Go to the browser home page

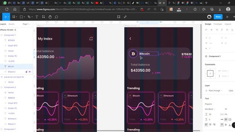click(15, 9)
